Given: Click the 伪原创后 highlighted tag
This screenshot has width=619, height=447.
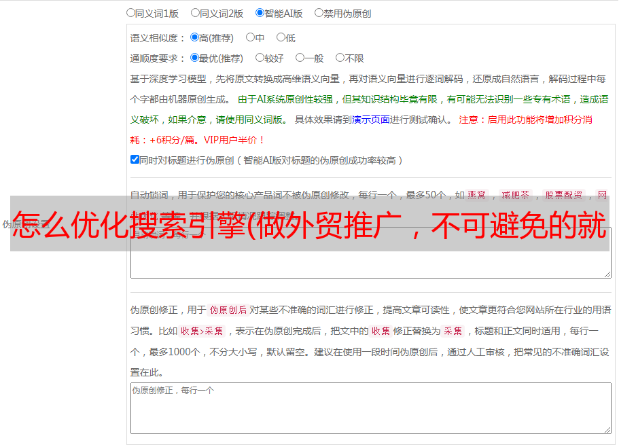Looking at the screenshot, I should coord(228,310).
